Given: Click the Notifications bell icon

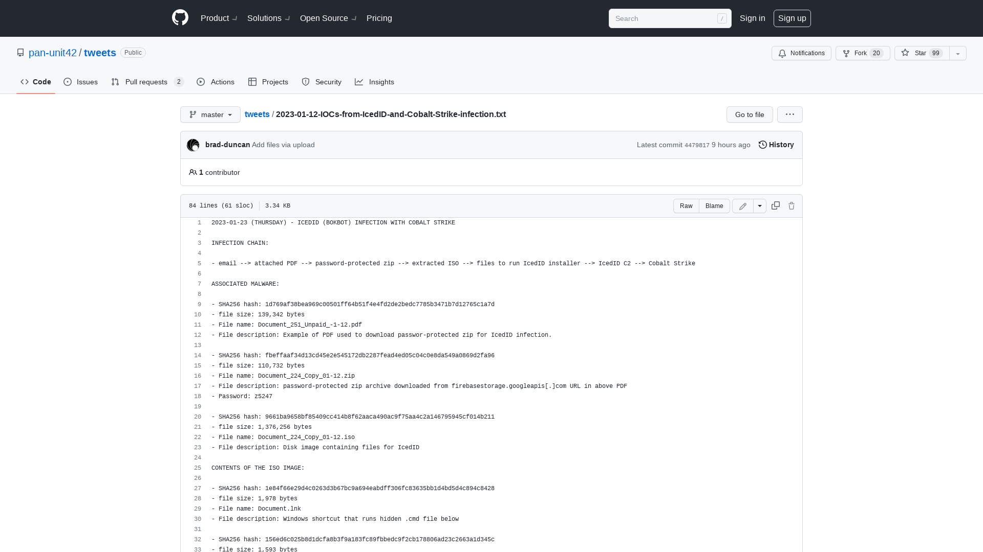Looking at the screenshot, I should point(782,53).
